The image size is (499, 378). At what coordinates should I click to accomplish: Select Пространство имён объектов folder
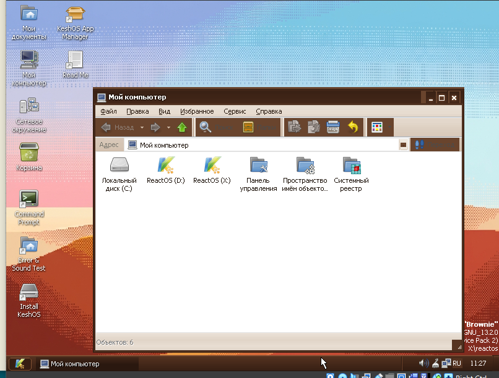pos(305,174)
